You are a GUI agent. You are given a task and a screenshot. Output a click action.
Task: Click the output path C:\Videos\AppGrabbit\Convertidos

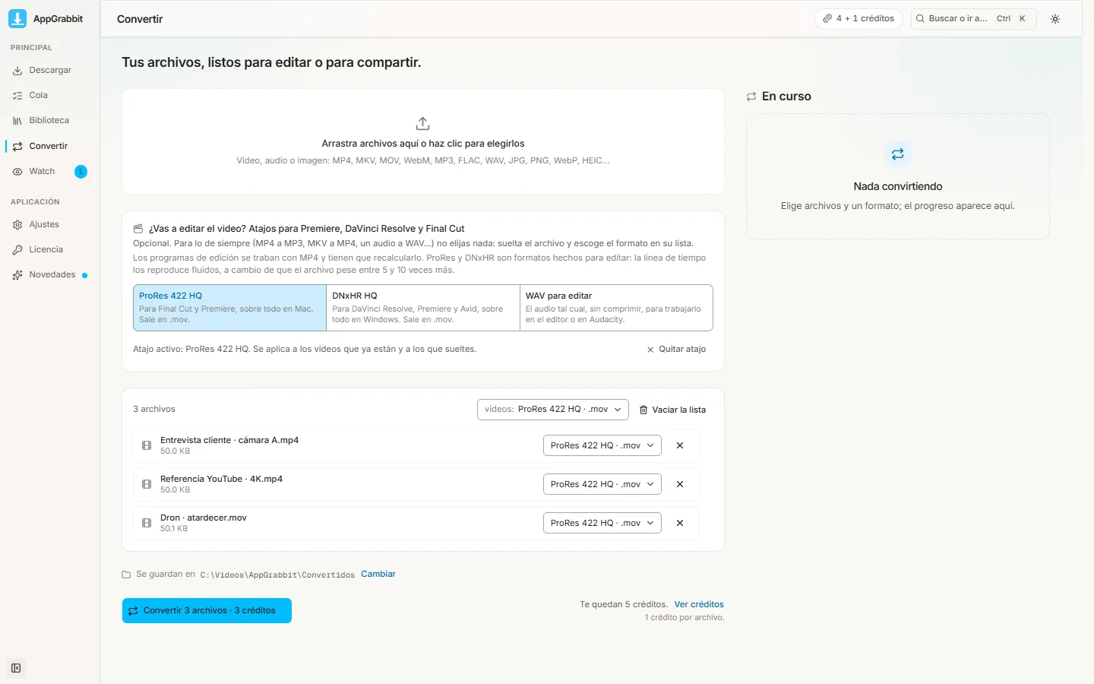coord(277,575)
